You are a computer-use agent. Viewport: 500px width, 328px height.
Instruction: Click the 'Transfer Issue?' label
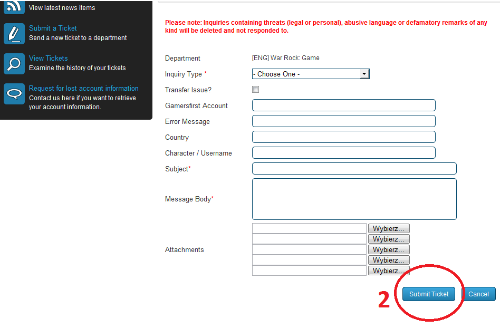188,90
